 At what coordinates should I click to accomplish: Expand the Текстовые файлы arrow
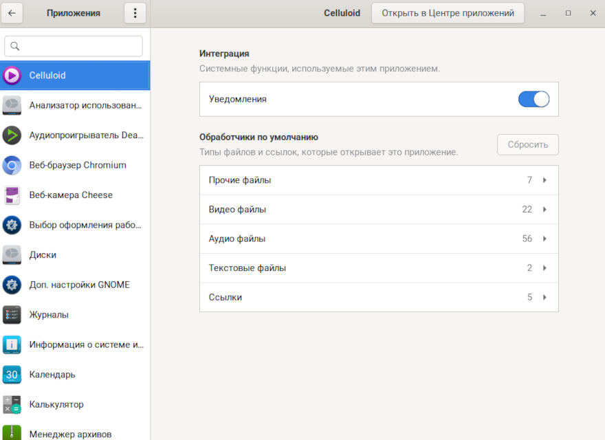pyautogui.click(x=544, y=268)
